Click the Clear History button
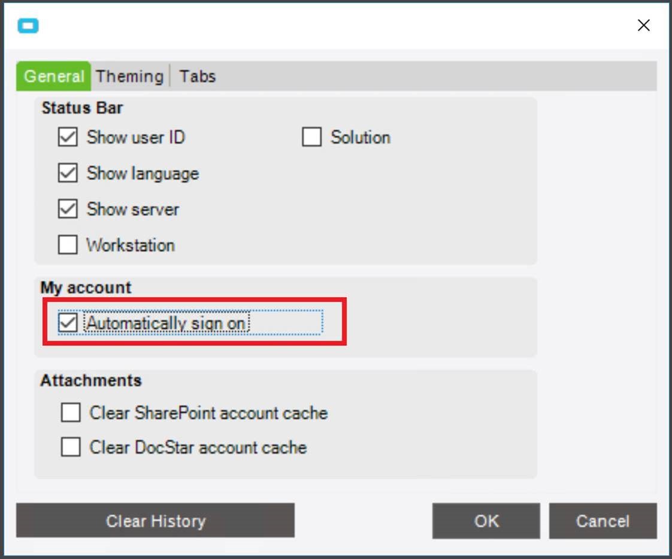The width and height of the screenshot is (672, 559). [x=155, y=521]
